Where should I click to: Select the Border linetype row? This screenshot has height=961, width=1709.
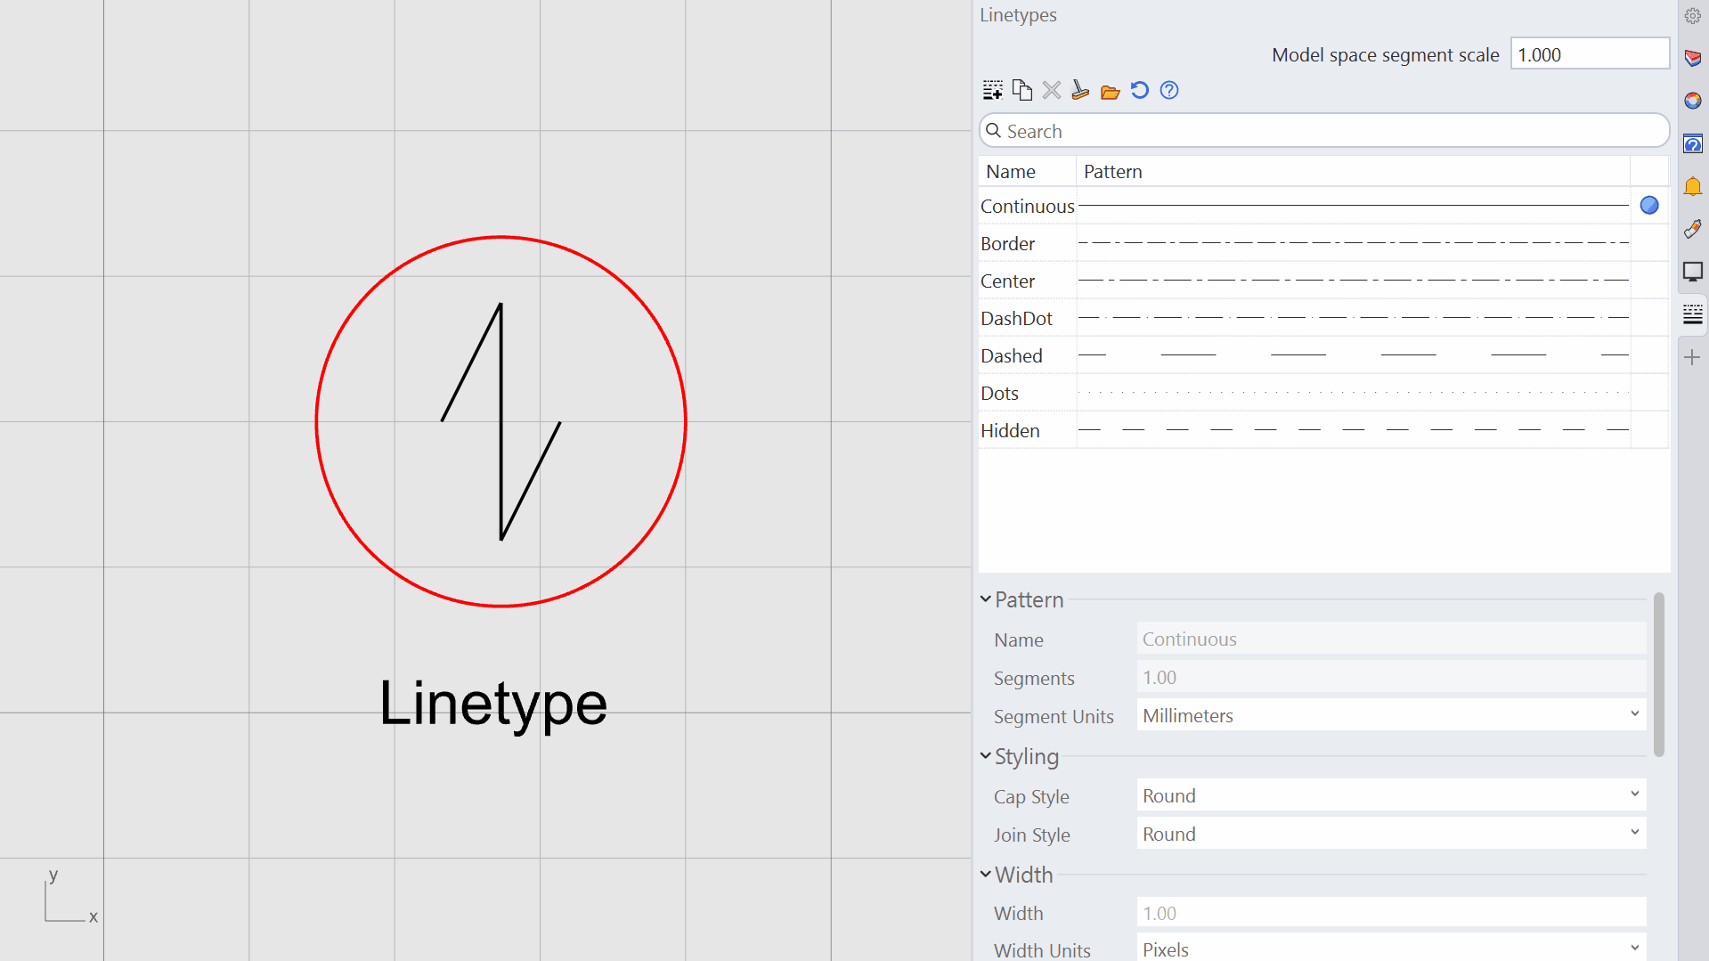[1323, 243]
